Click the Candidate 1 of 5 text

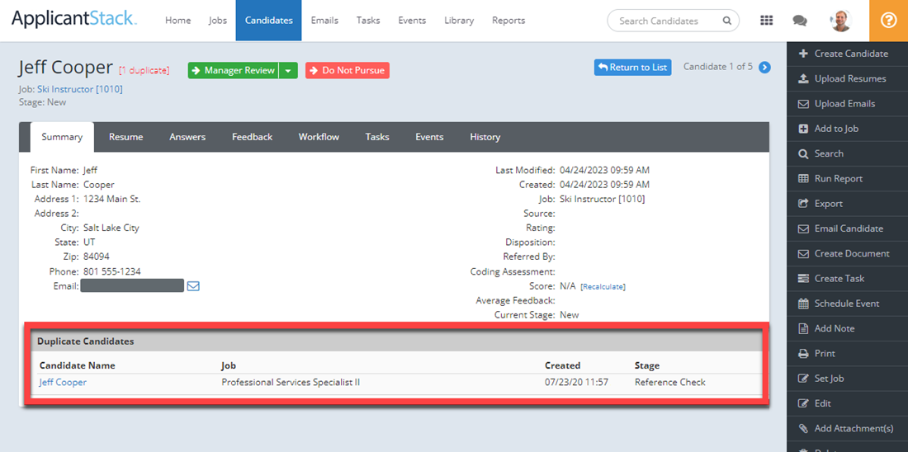point(718,67)
